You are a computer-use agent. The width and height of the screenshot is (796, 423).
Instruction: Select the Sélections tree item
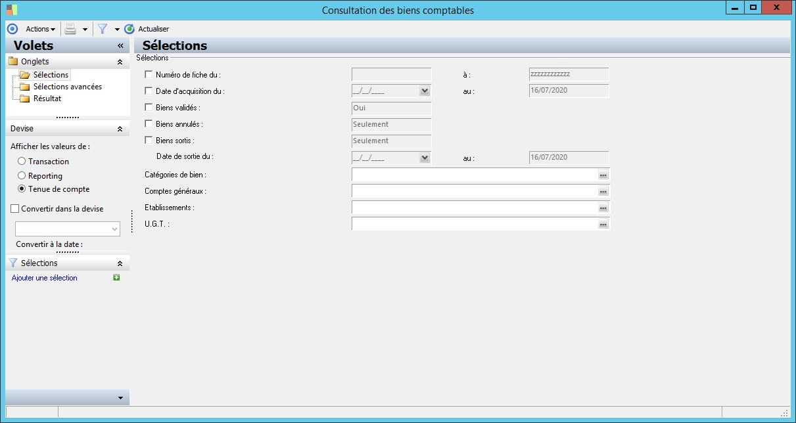pyautogui.click(x=51, y=75)
